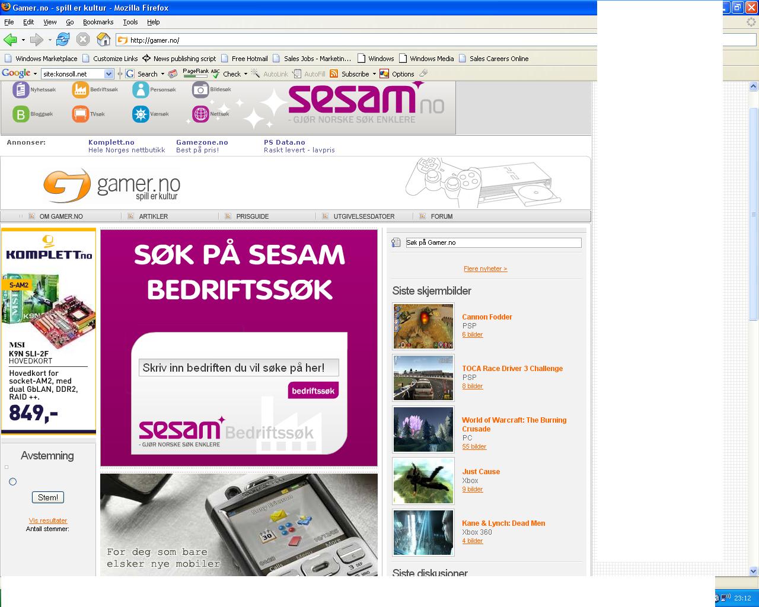Run the ABC spell Check tool
This screenshot has height=607, width=759.
(226, 74)
